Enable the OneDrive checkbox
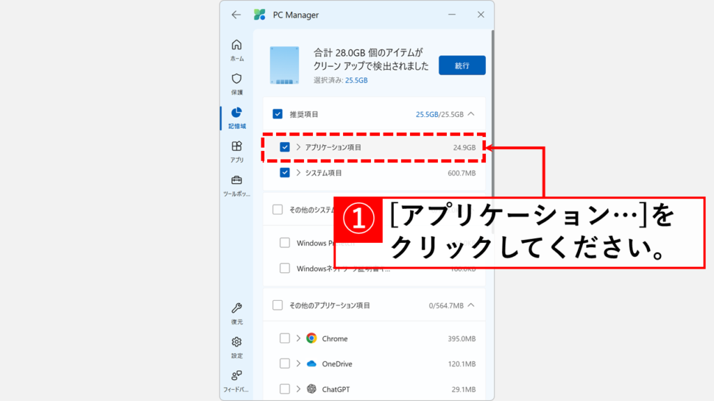Screen dimensions: 714x401 click(284, 363)
